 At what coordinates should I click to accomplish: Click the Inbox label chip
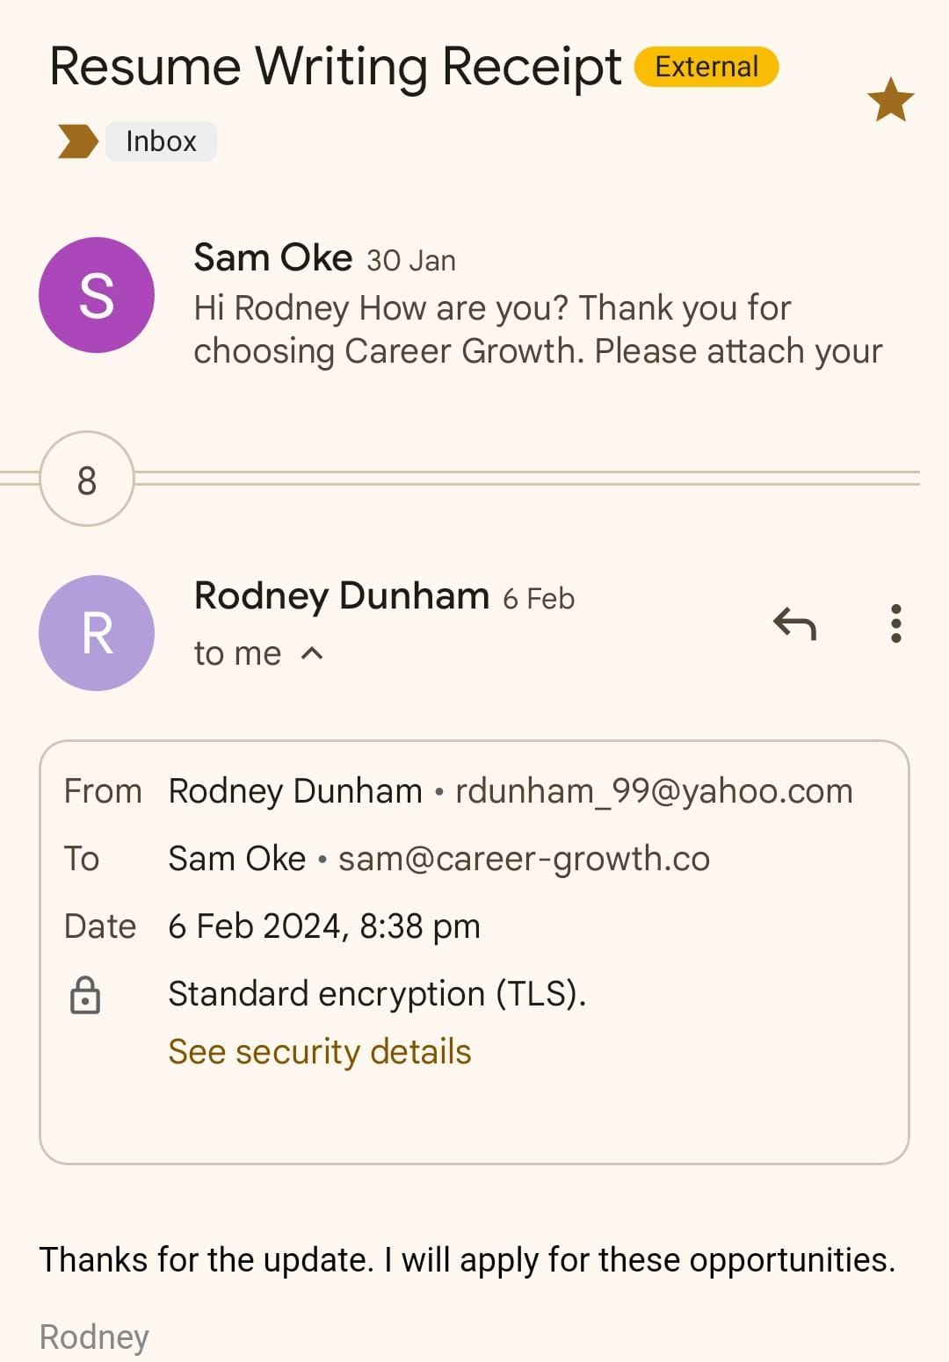pos(161,141)
